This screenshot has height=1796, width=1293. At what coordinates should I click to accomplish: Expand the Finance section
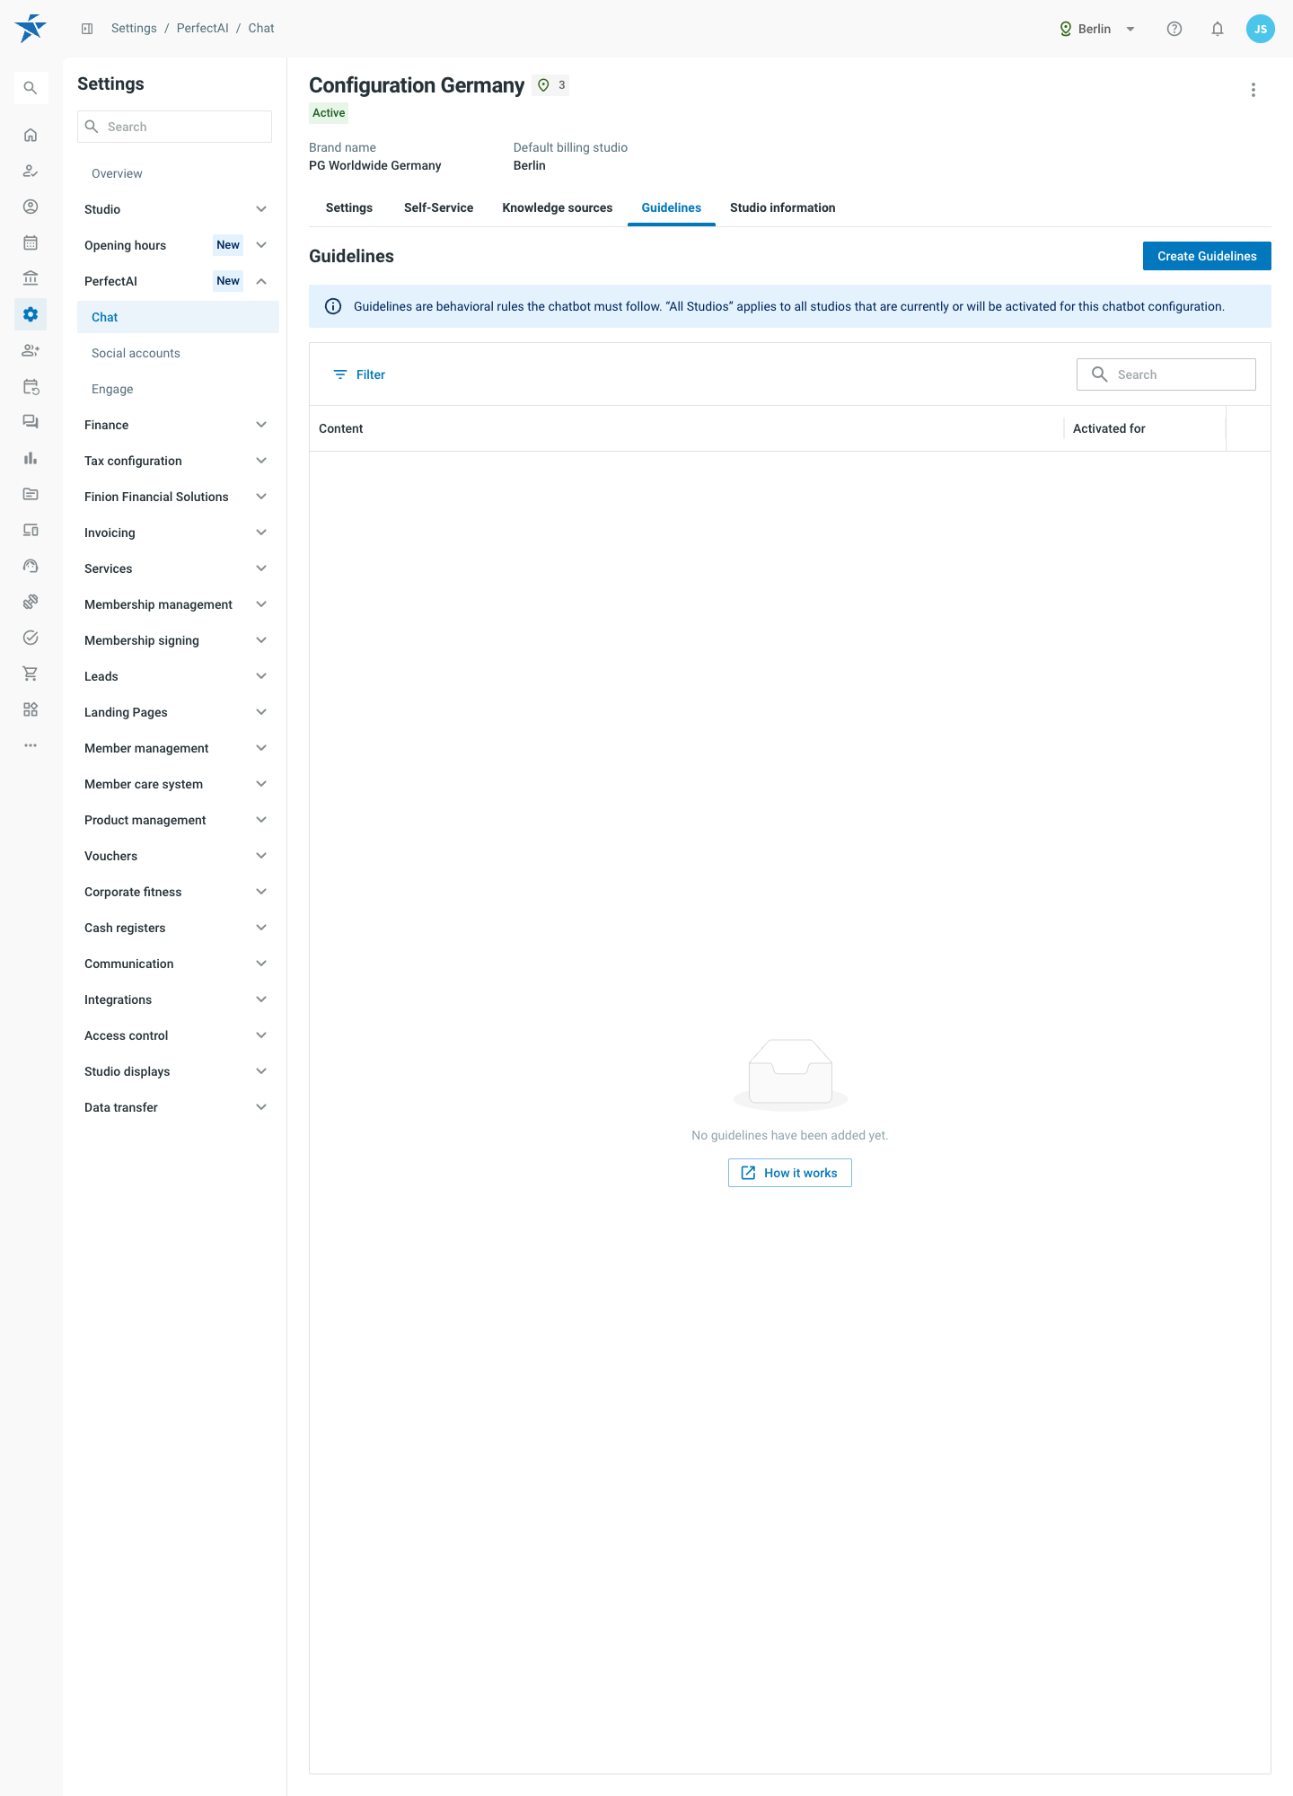click(178, 425)
